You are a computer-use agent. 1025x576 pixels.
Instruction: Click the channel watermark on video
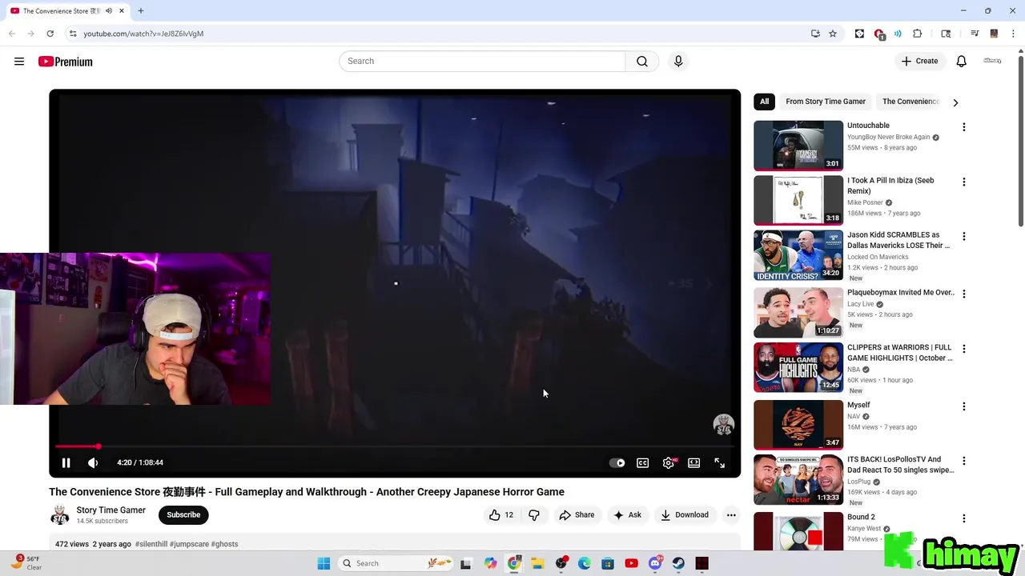(724, 425)
